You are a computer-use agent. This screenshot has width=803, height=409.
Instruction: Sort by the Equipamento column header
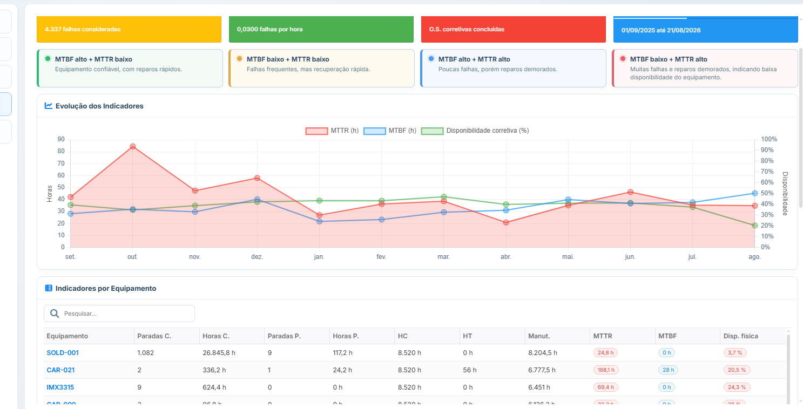click(89, 336)
